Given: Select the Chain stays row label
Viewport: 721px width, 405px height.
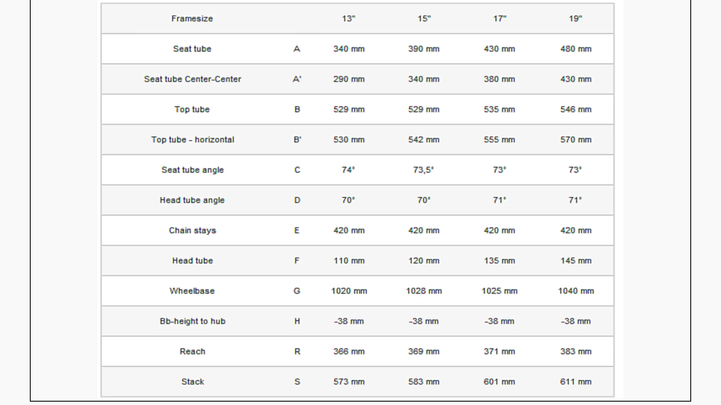Looking at the screenshot, I should [193, 230].
